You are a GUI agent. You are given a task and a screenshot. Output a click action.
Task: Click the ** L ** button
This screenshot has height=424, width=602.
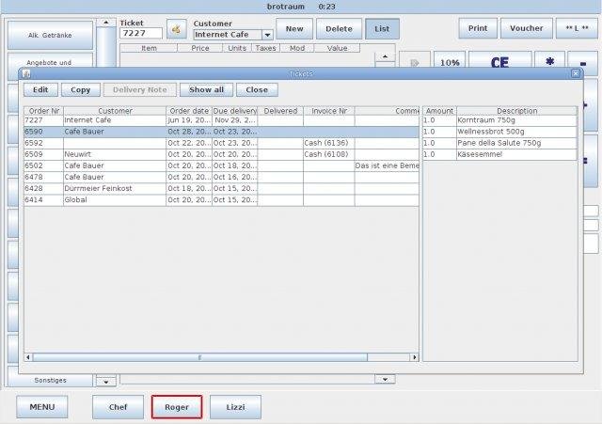(577, 28)
